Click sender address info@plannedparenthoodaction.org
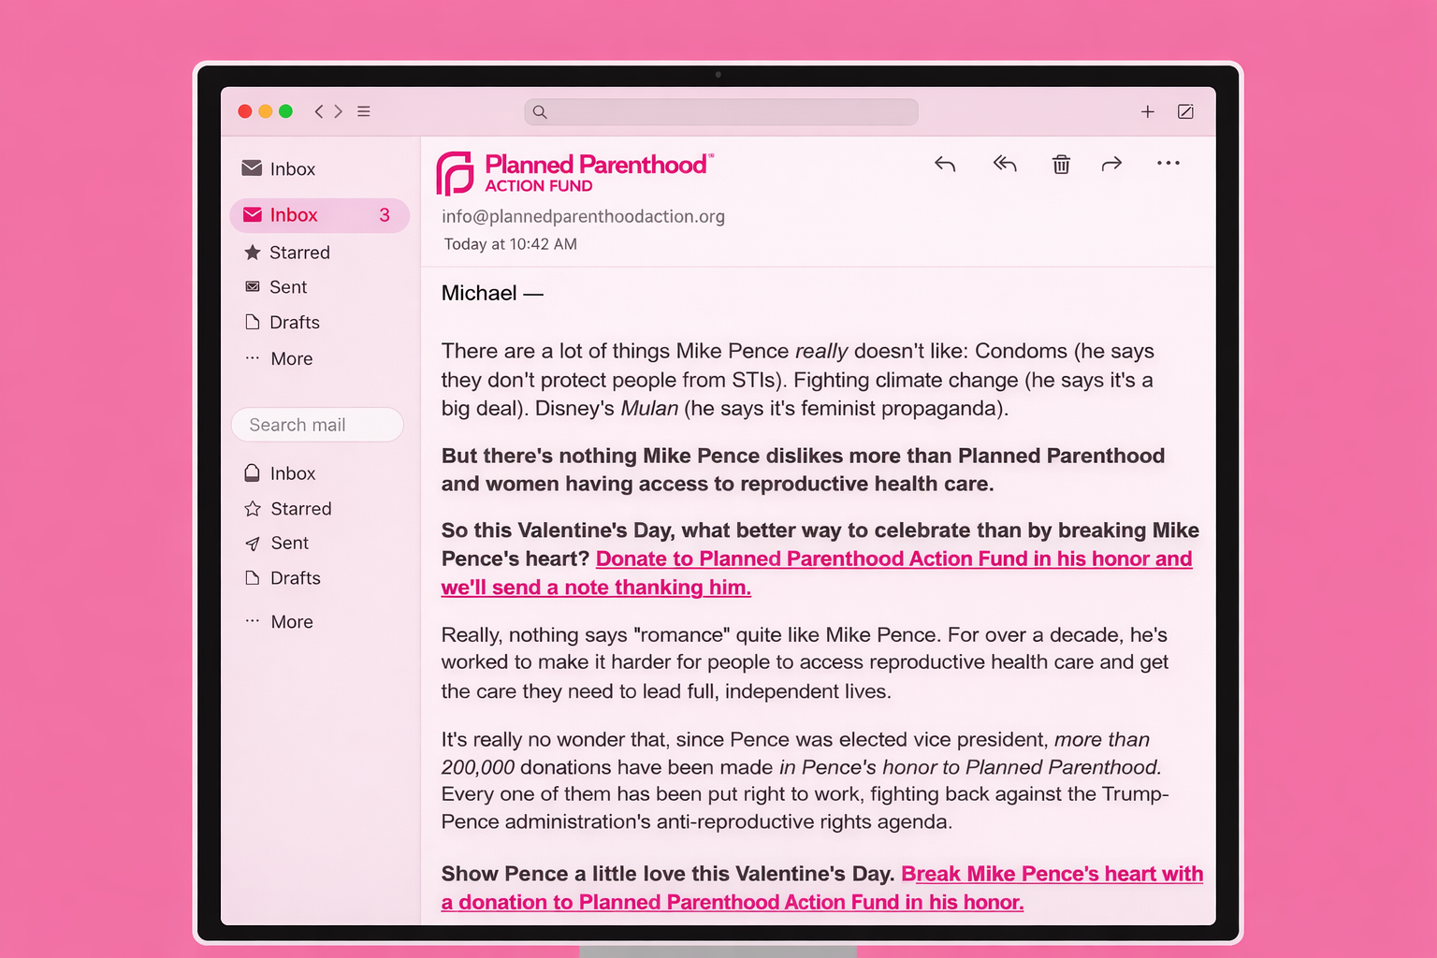 [583, 217]
